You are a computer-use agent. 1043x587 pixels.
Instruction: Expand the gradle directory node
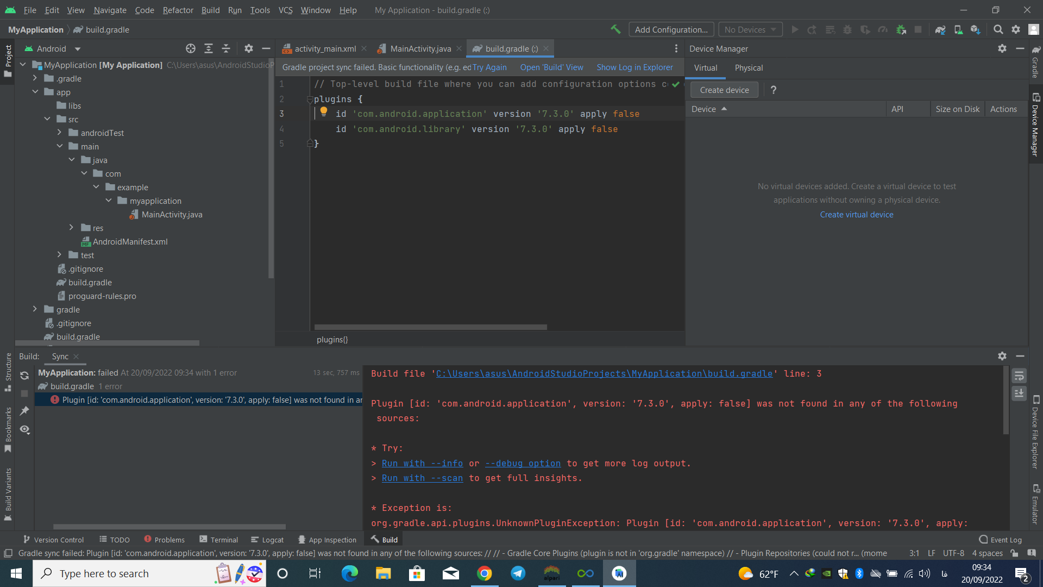(34, 310)
